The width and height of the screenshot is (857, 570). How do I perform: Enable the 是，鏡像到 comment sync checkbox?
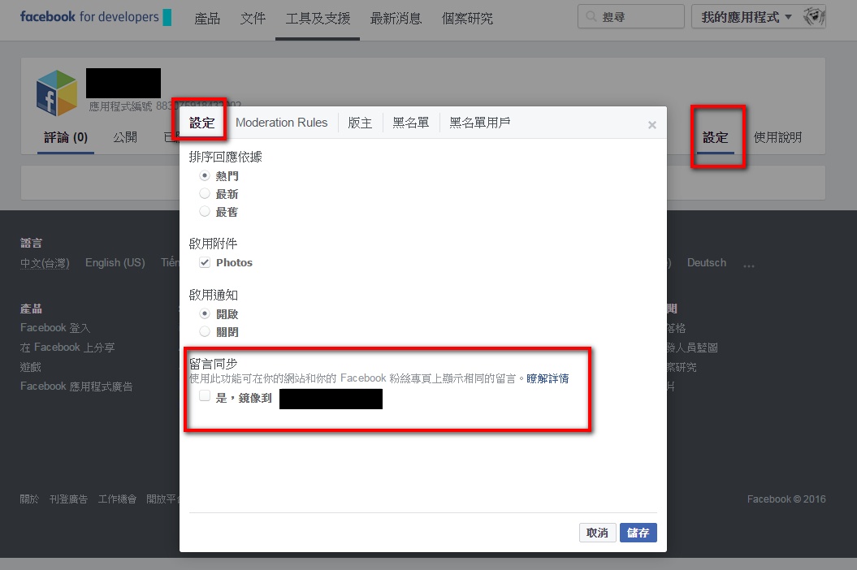(x=205, y=395)
